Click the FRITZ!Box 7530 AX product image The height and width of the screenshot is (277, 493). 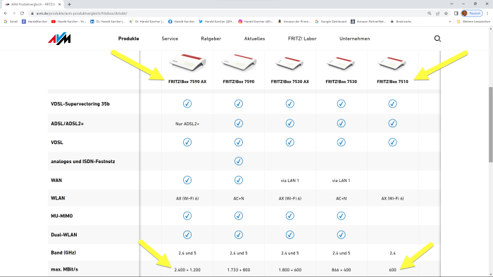coord(290,63)
